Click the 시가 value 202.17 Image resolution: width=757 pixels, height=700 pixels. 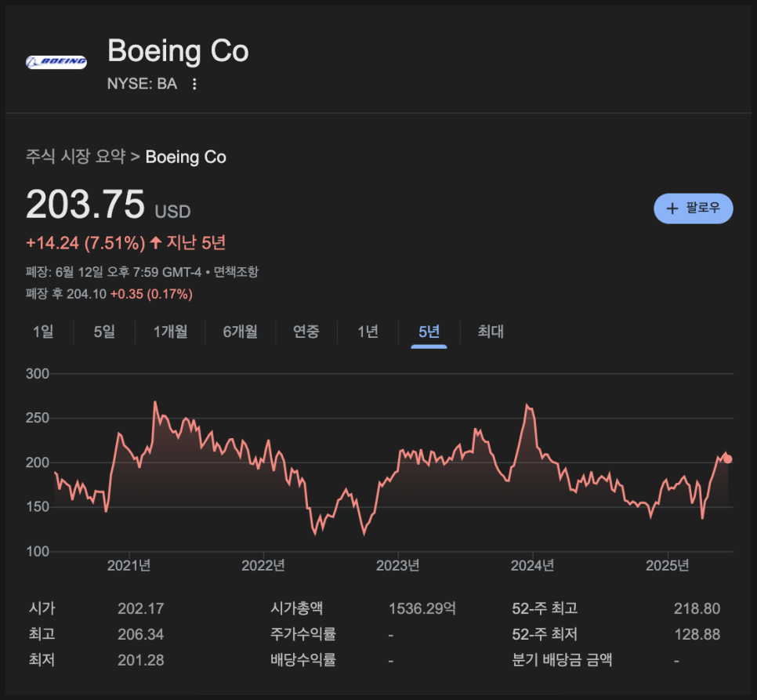140,609
